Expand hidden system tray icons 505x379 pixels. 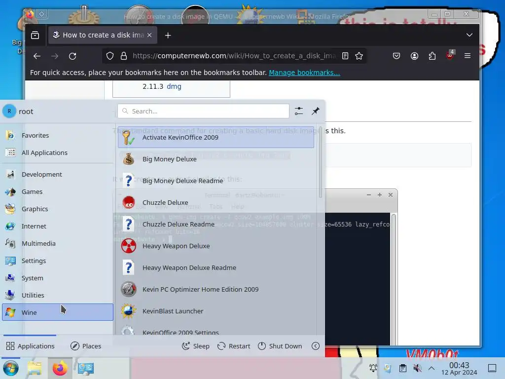point(432,368)
